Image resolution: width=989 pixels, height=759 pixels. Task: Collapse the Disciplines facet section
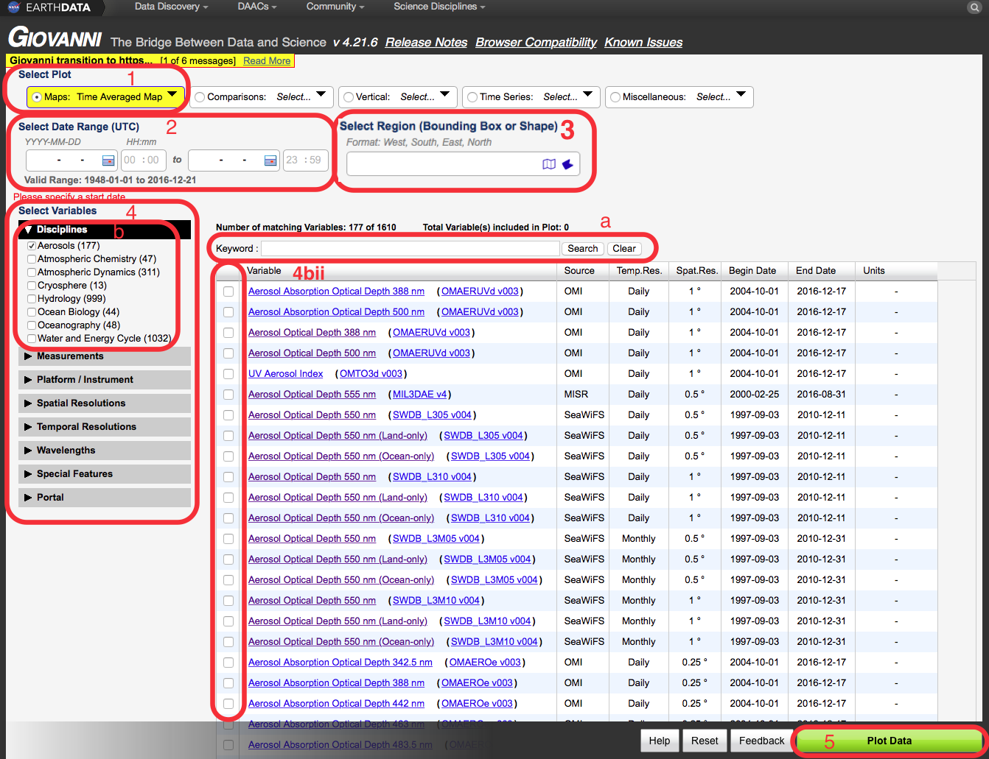[x=105, y=230]
